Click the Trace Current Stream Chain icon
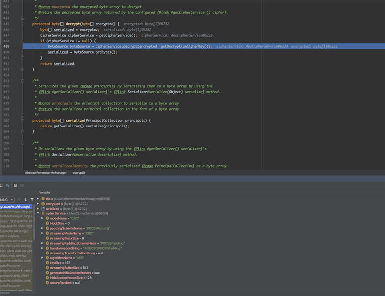385x296 pixels. click(22, 186)
